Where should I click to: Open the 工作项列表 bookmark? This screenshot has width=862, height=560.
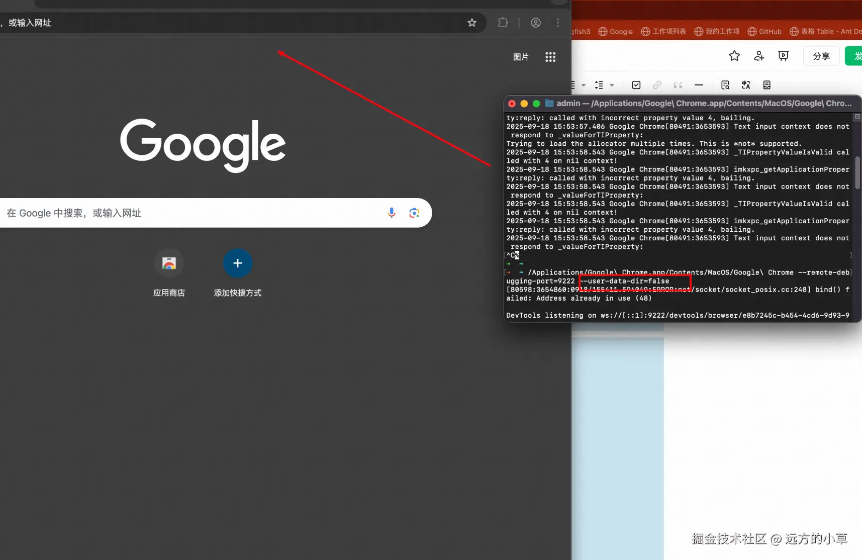click(x=663, y=32)
